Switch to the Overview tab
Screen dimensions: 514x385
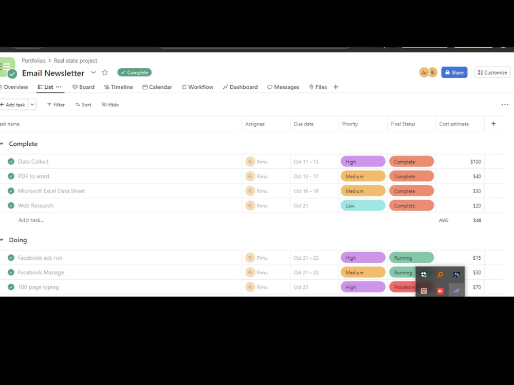[x=14, y=87]
